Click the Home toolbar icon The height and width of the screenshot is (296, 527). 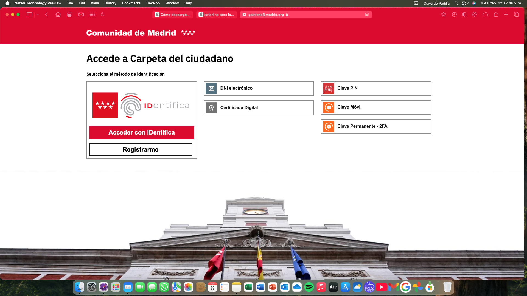coord(58,15)
